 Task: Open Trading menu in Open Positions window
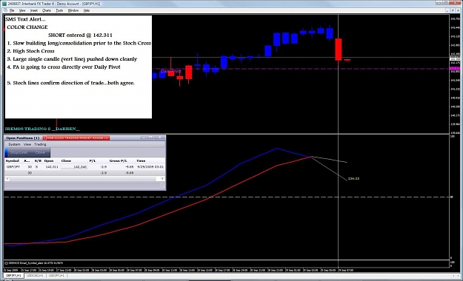pyautogui.click(x=40, y=144)
